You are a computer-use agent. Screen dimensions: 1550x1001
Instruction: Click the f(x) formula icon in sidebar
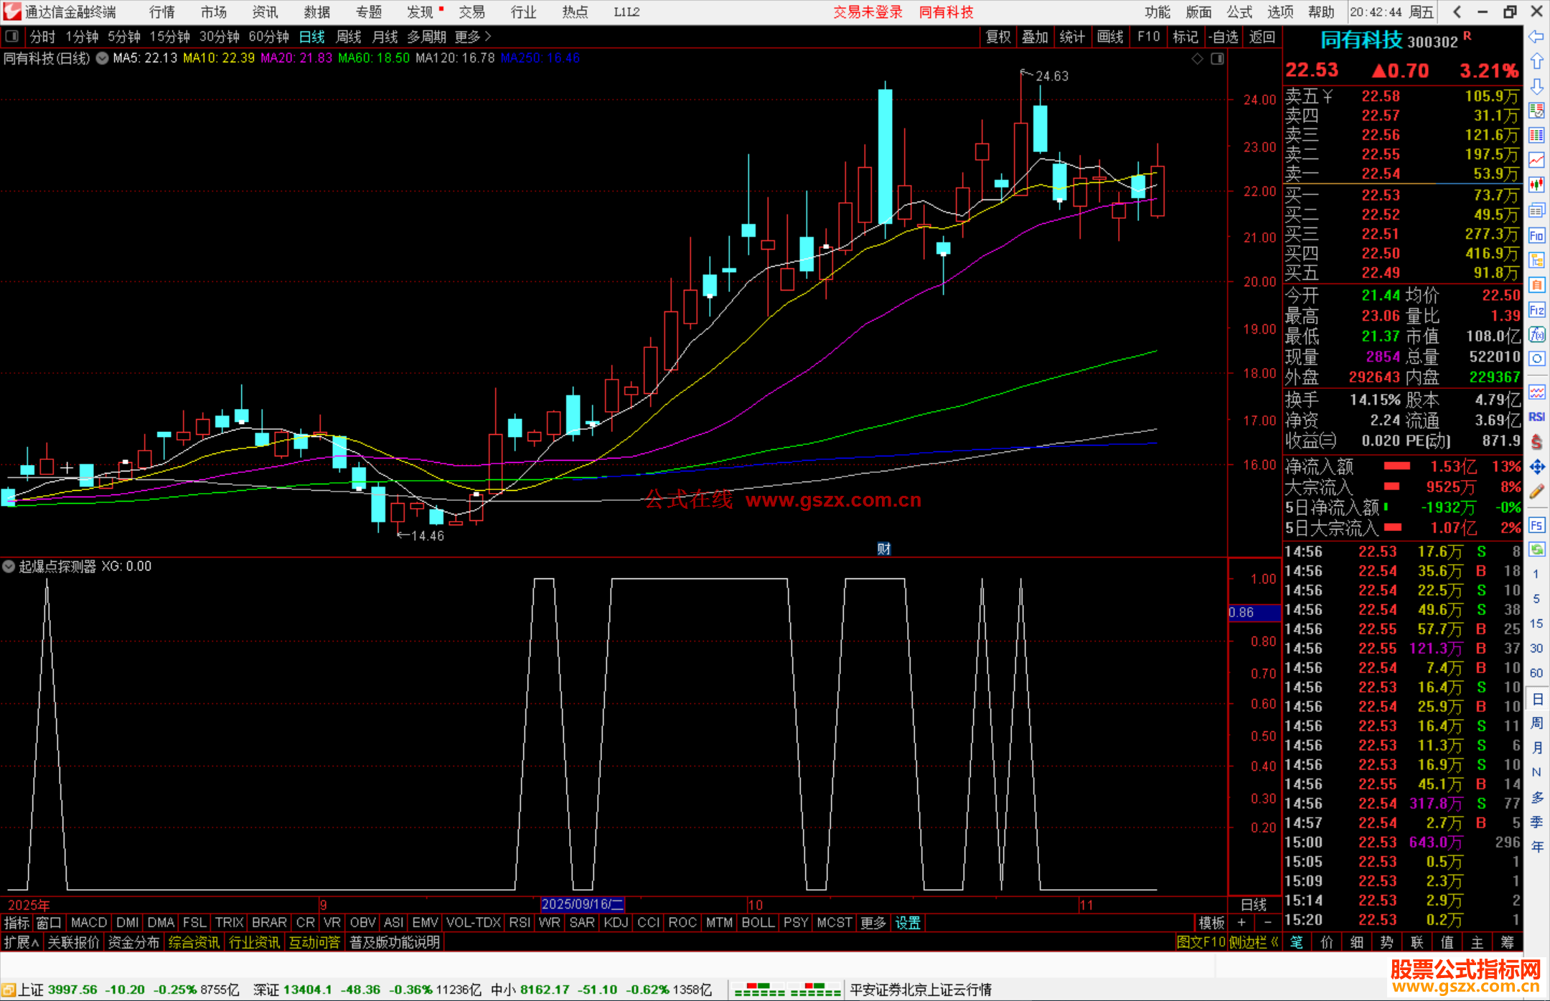pos(1536,334)
